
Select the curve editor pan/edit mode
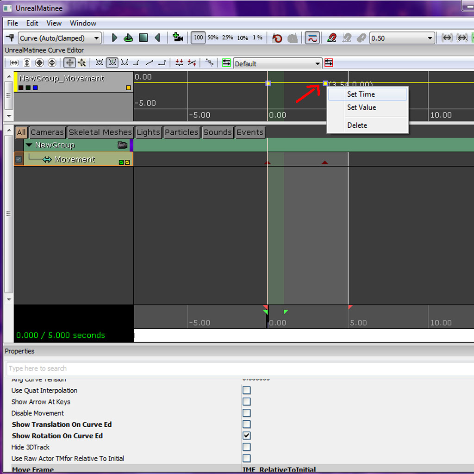click(x=69, y=63)
